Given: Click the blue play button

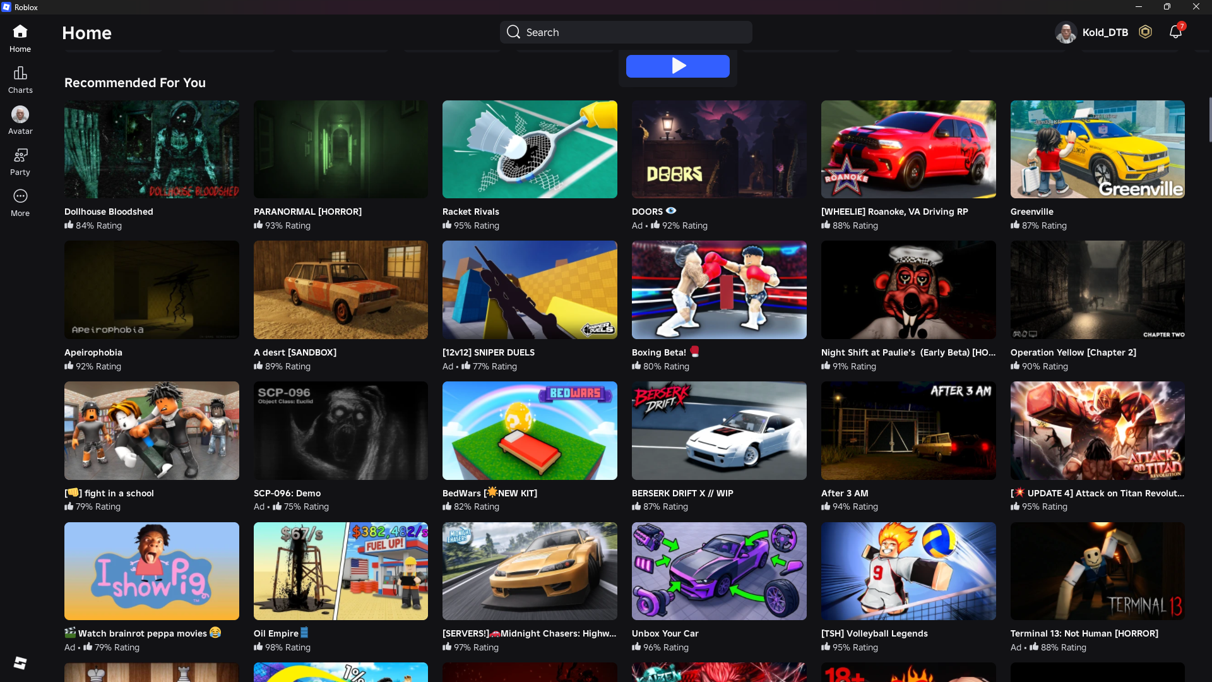Looking at the screenshot, I should 678,66.
